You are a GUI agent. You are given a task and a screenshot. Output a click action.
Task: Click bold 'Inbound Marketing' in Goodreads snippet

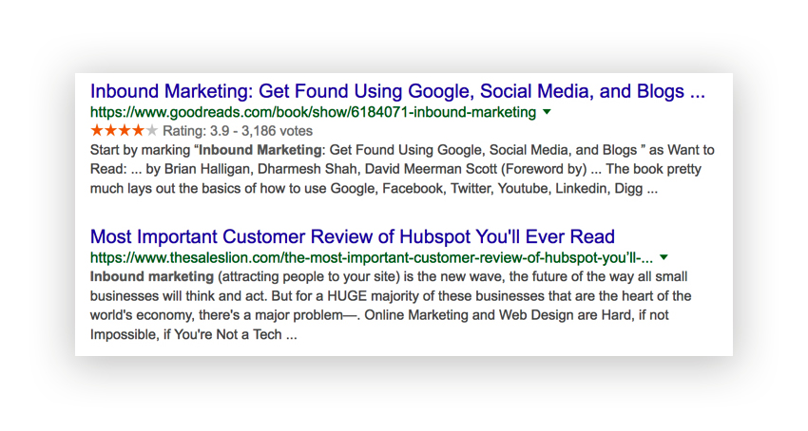pos(260,150)
